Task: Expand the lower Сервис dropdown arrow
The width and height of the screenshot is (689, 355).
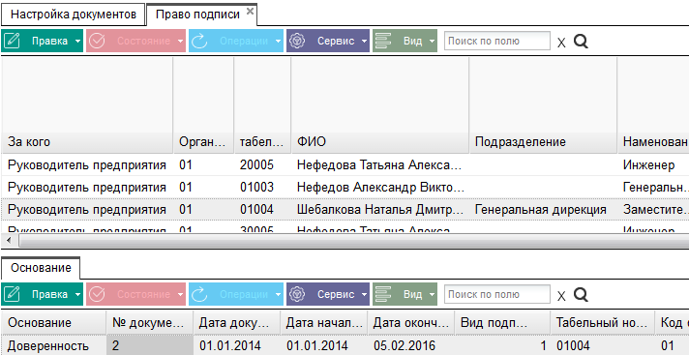Action: coord(364,295)
